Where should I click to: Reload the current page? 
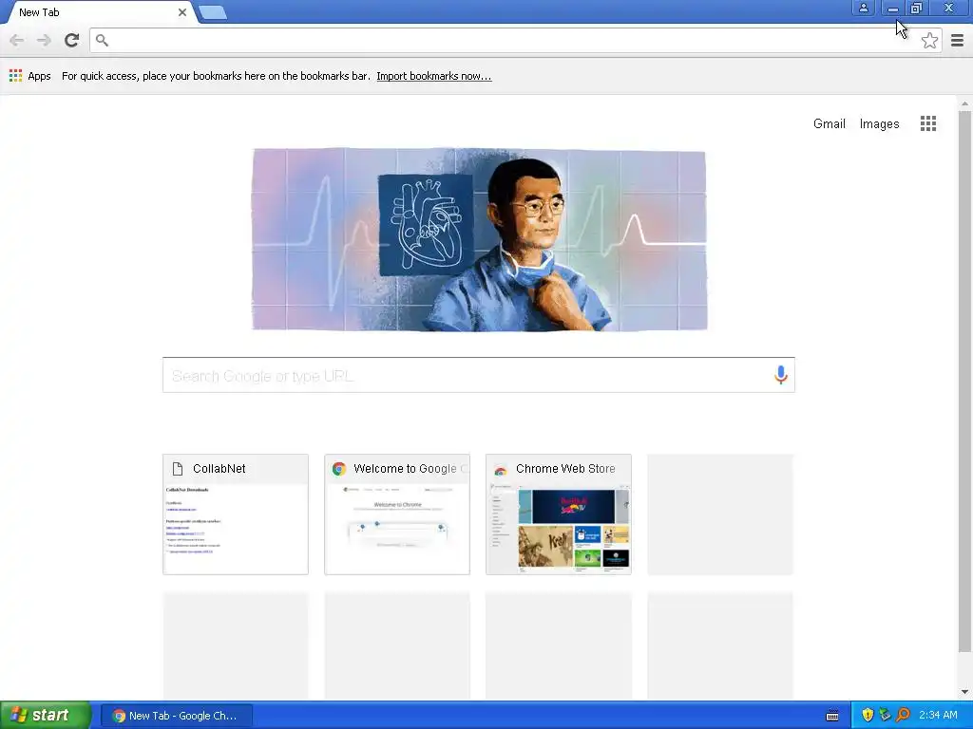(x=72, y=40)
